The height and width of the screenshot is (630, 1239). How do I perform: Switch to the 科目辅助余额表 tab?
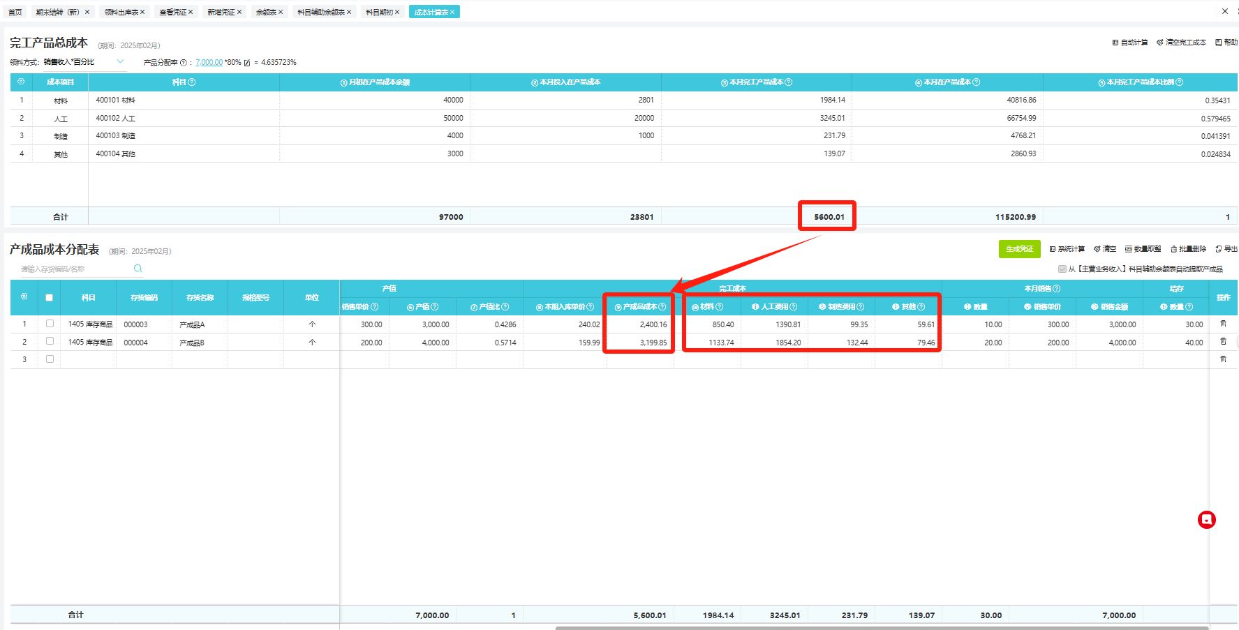(x=320, y=12)
